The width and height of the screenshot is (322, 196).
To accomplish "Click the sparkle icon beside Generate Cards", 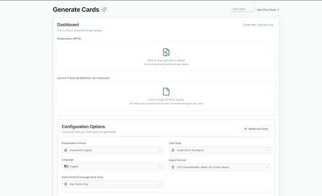I will pos(104,10).
